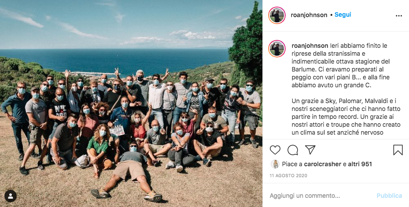Viewport: 409px width, 207px height.
Task: Open the roanjohnson username in the caption
Action: click(x=310, y=46)
